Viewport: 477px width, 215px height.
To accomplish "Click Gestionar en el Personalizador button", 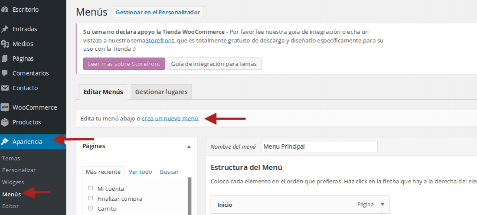I will pyautogui.click(x=158, y=12).
